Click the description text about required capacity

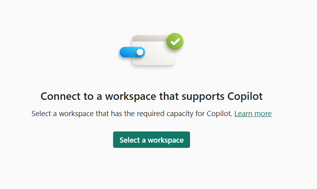pos(132,114)
